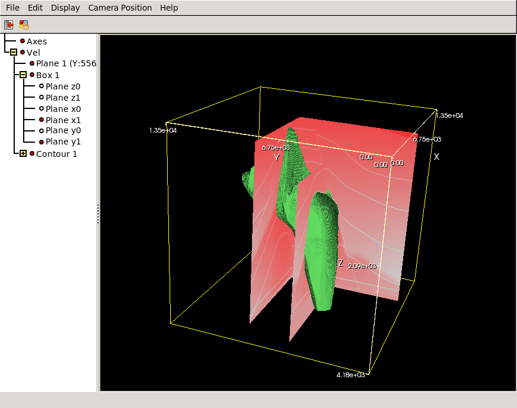Click the splitter handle between tree and viewport

(x=98, y=214)
